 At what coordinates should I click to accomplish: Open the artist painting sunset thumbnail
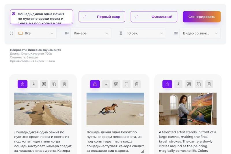pyautogui.click(x=188, y=109)
